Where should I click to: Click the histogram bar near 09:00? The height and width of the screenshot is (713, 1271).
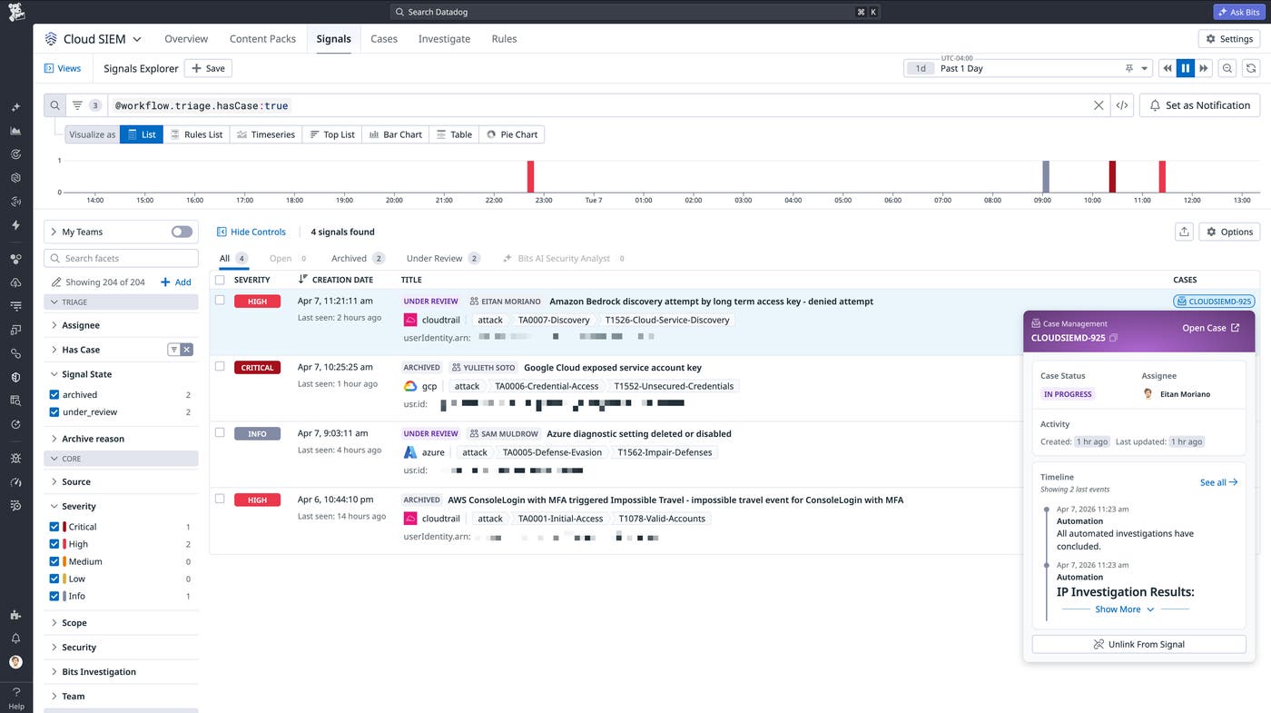(x=1046, y=176)
